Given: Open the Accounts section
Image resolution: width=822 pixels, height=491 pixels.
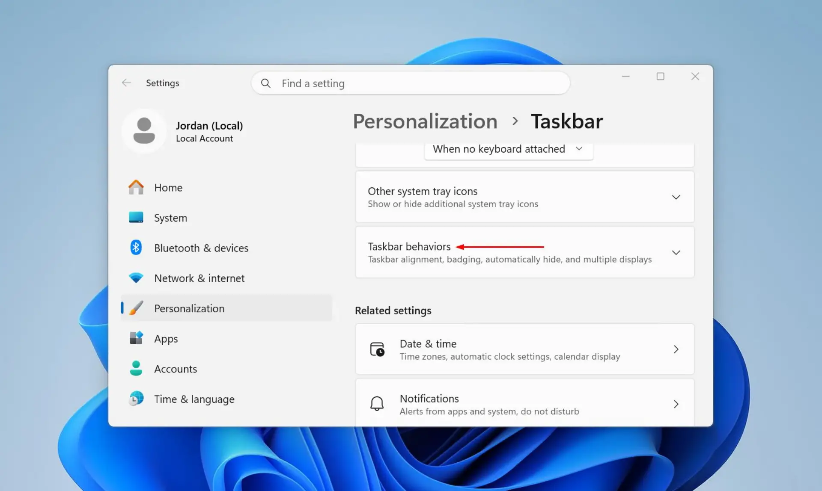Looking at the screenshot, I should [226, 369].
